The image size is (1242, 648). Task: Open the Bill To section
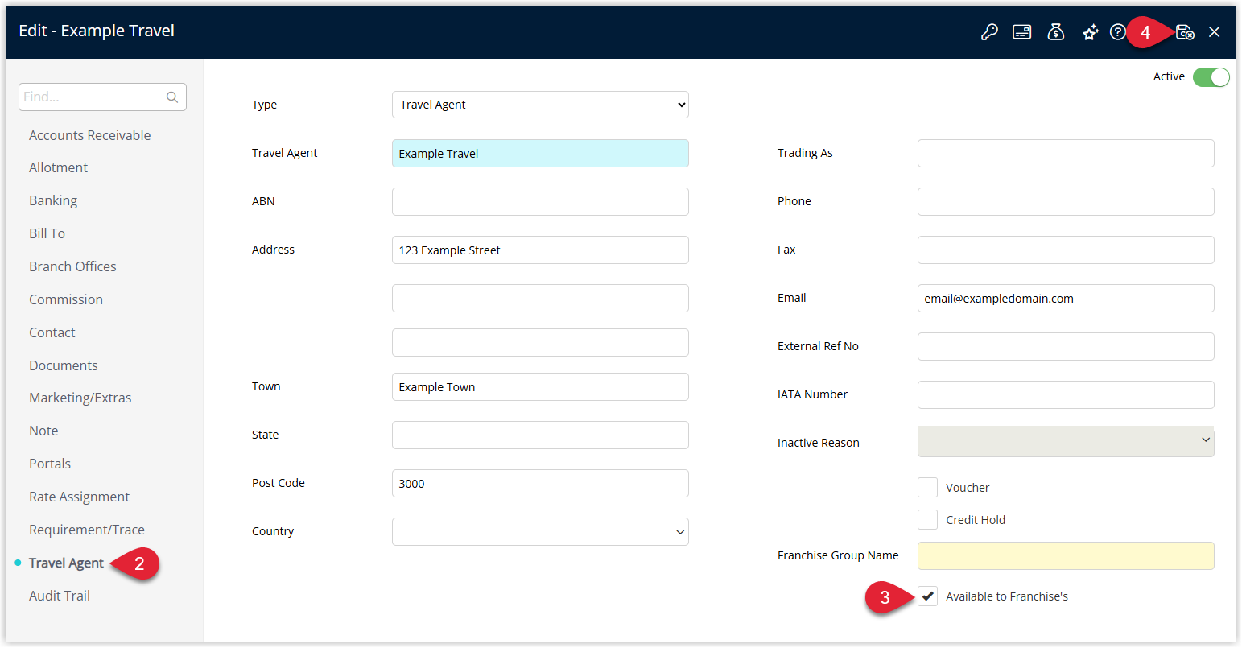tap(47, 233)
